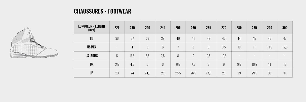Screen dimensions: 306x102
Task: Click the 225 length column header
Action: [117, 28]
